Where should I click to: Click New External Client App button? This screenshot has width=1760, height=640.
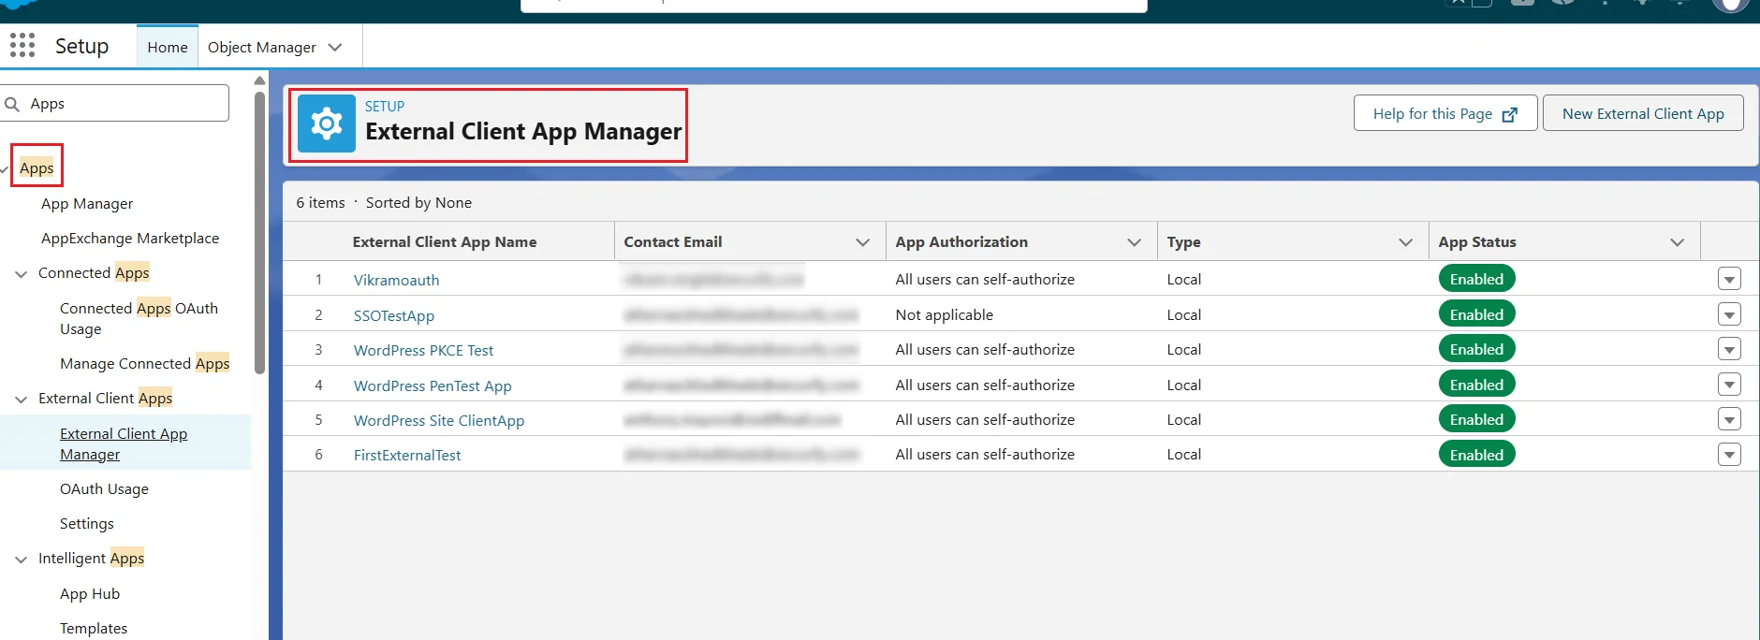(x=1643, y=113)
